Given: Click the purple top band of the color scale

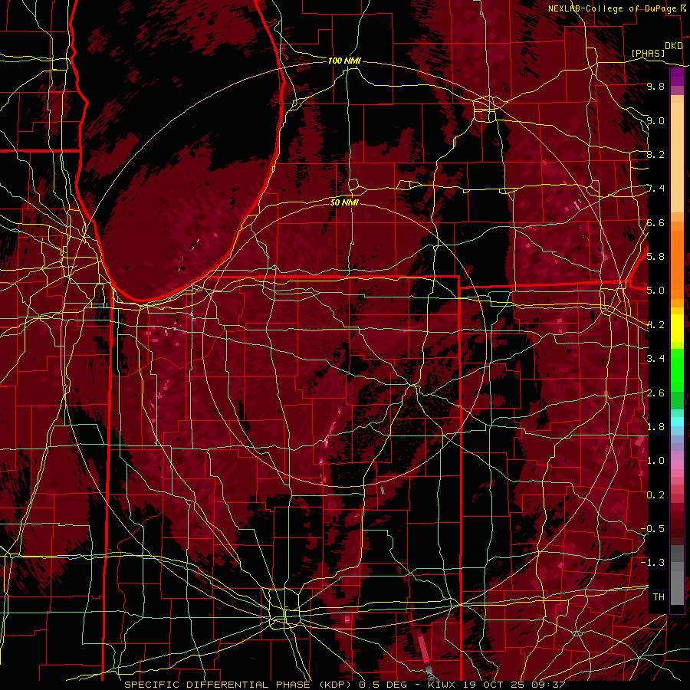Looking at the screenshot, I should click(x=677, y=77).
